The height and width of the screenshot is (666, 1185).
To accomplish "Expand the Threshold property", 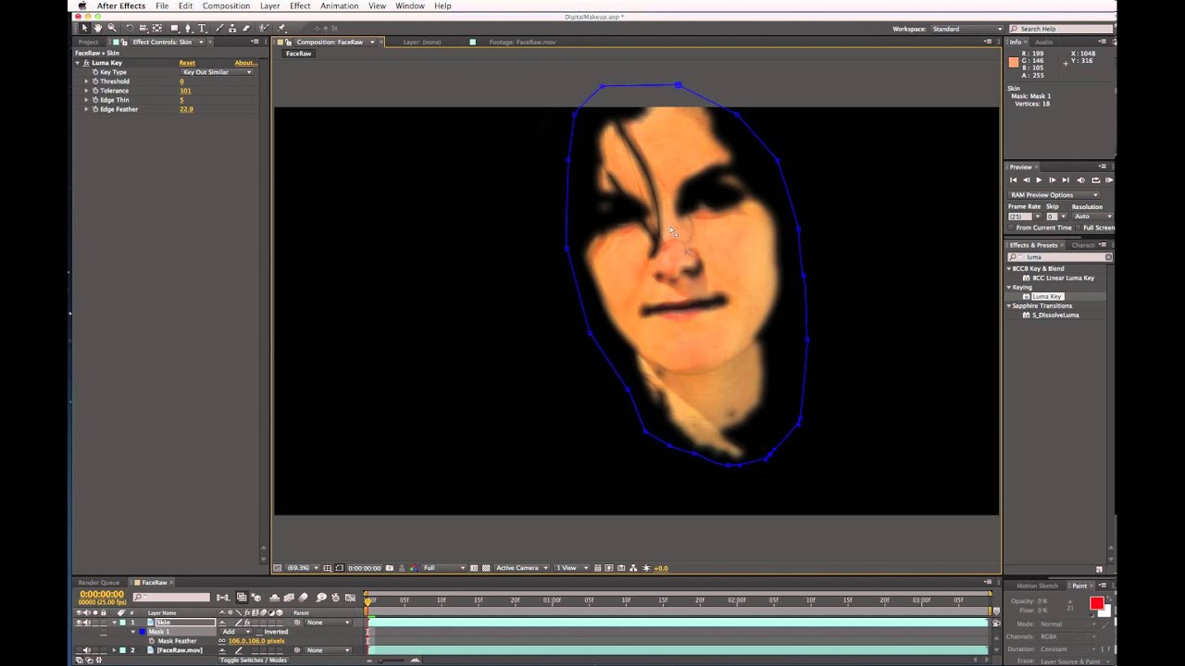I will point(87,81).
